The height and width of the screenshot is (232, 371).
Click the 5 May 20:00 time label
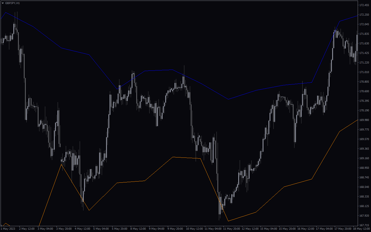[119, 229]
